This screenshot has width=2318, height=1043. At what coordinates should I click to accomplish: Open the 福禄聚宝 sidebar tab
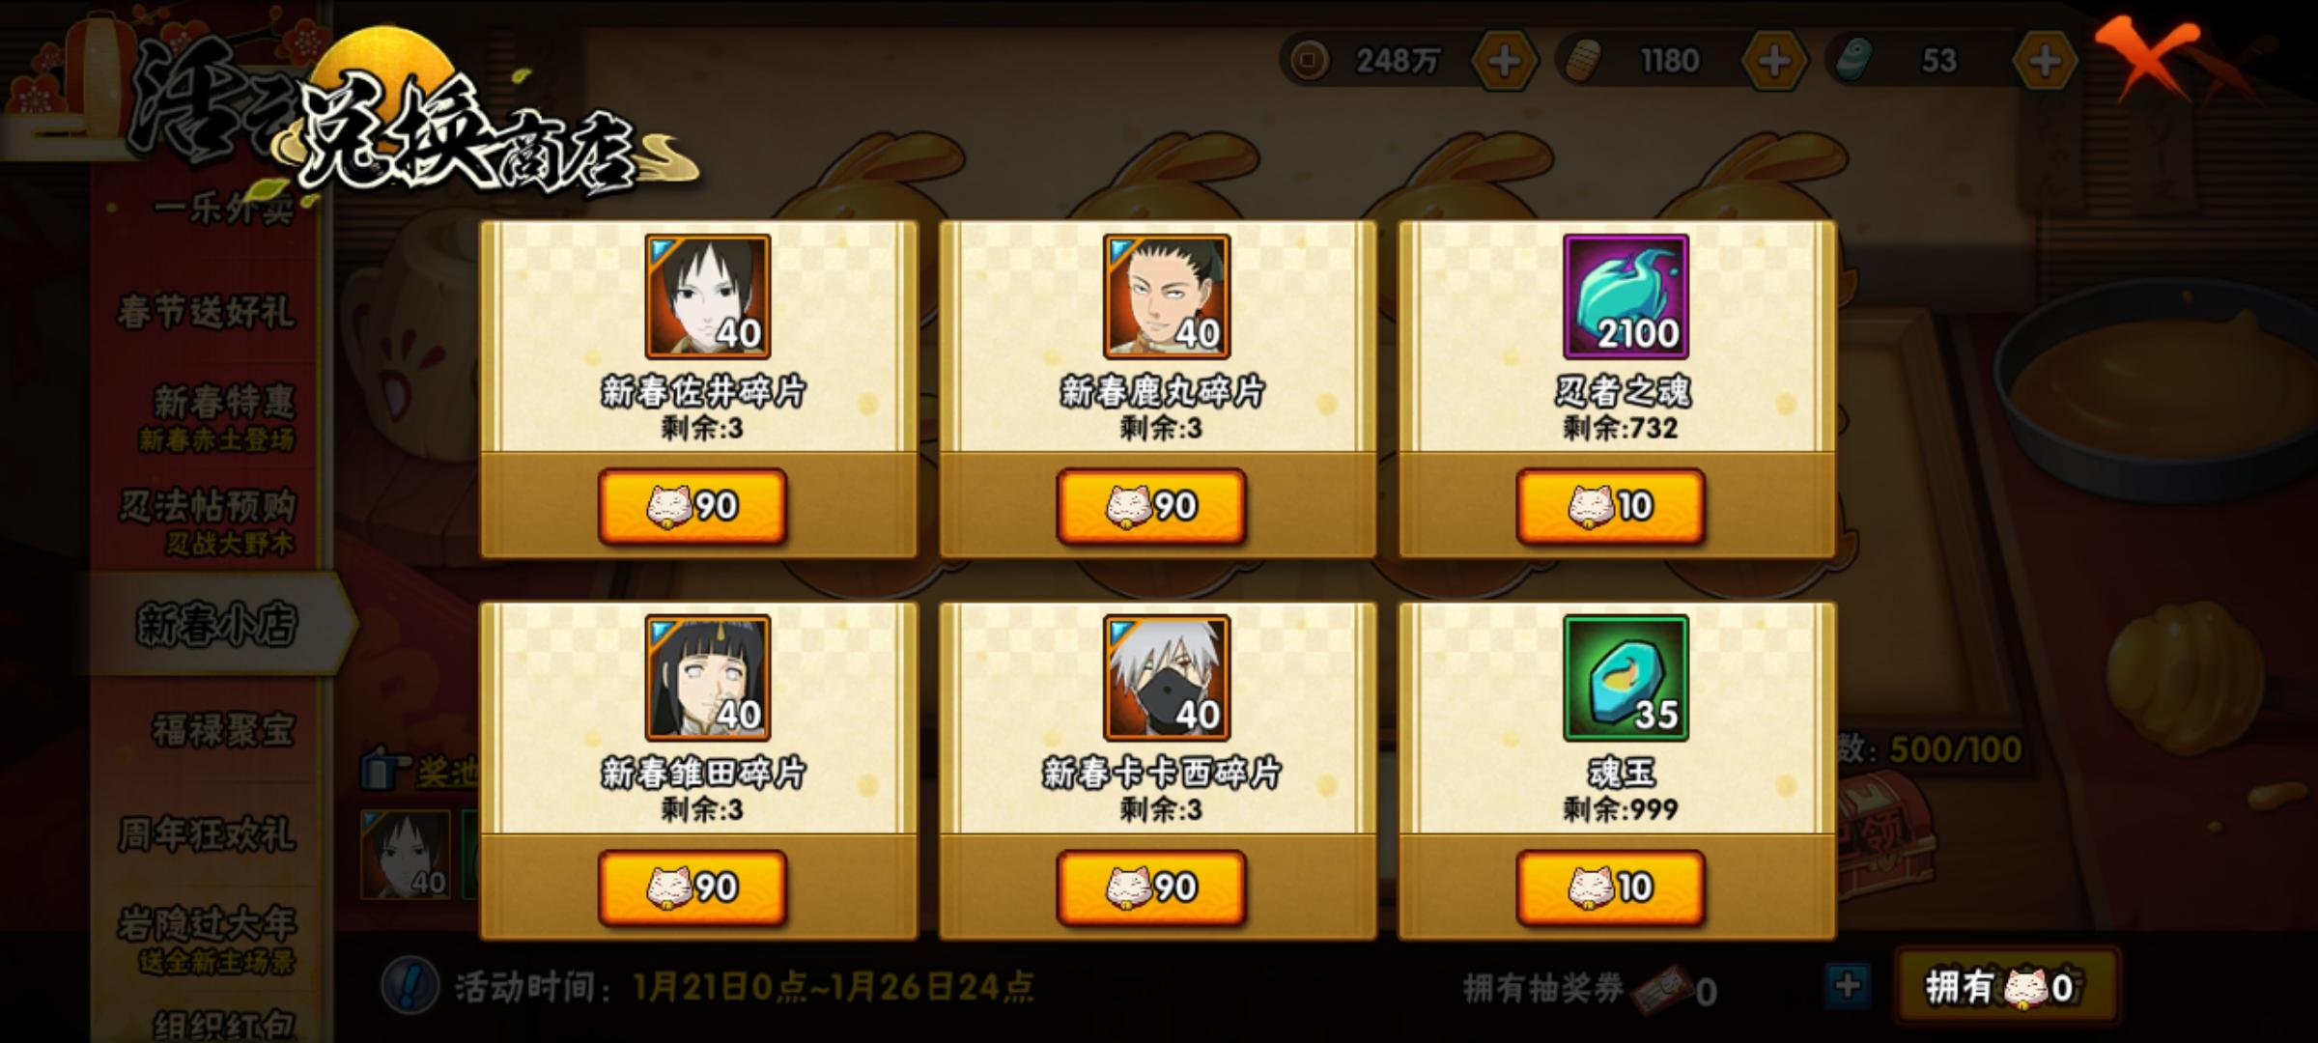[222, 730]
